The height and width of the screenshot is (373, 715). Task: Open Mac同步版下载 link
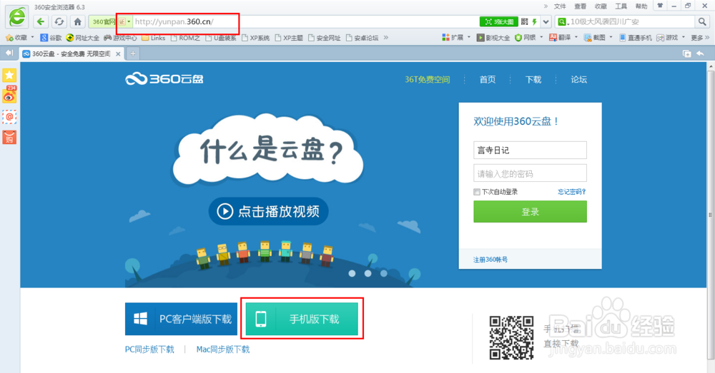[223, 349]
